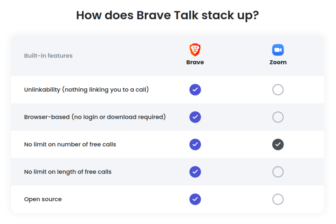Click 'Unlinkability (nothing linking you to a call)' text

click(x=86, y=90)
